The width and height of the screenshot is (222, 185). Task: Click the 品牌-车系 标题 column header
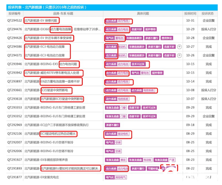(63, 14)
